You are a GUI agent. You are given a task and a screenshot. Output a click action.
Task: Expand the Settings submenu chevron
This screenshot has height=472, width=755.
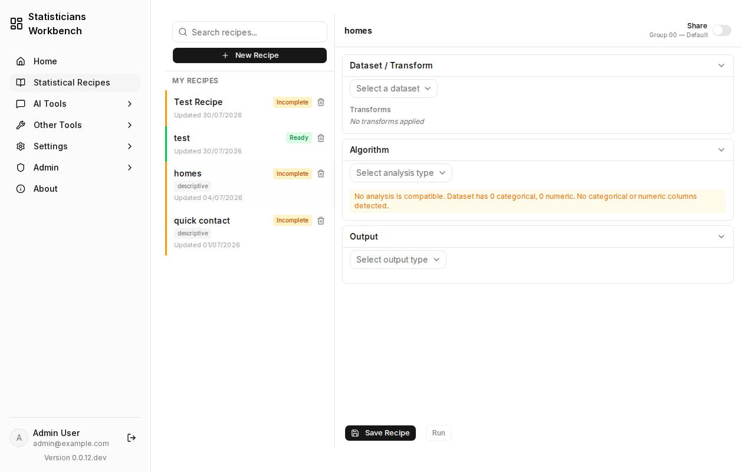130,146
